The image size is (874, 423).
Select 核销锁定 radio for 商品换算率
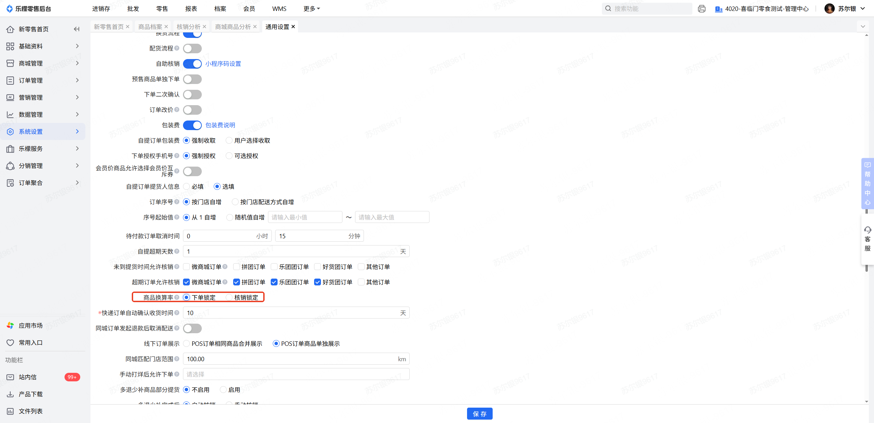coord(229,297)
